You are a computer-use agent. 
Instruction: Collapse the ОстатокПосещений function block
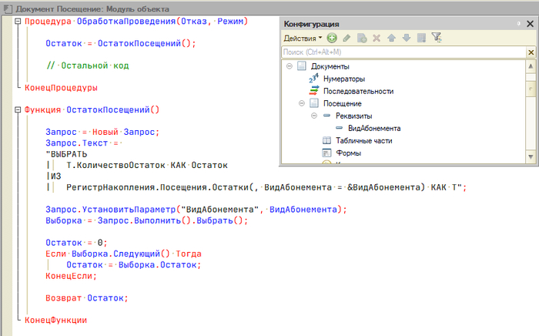[18, 109]
